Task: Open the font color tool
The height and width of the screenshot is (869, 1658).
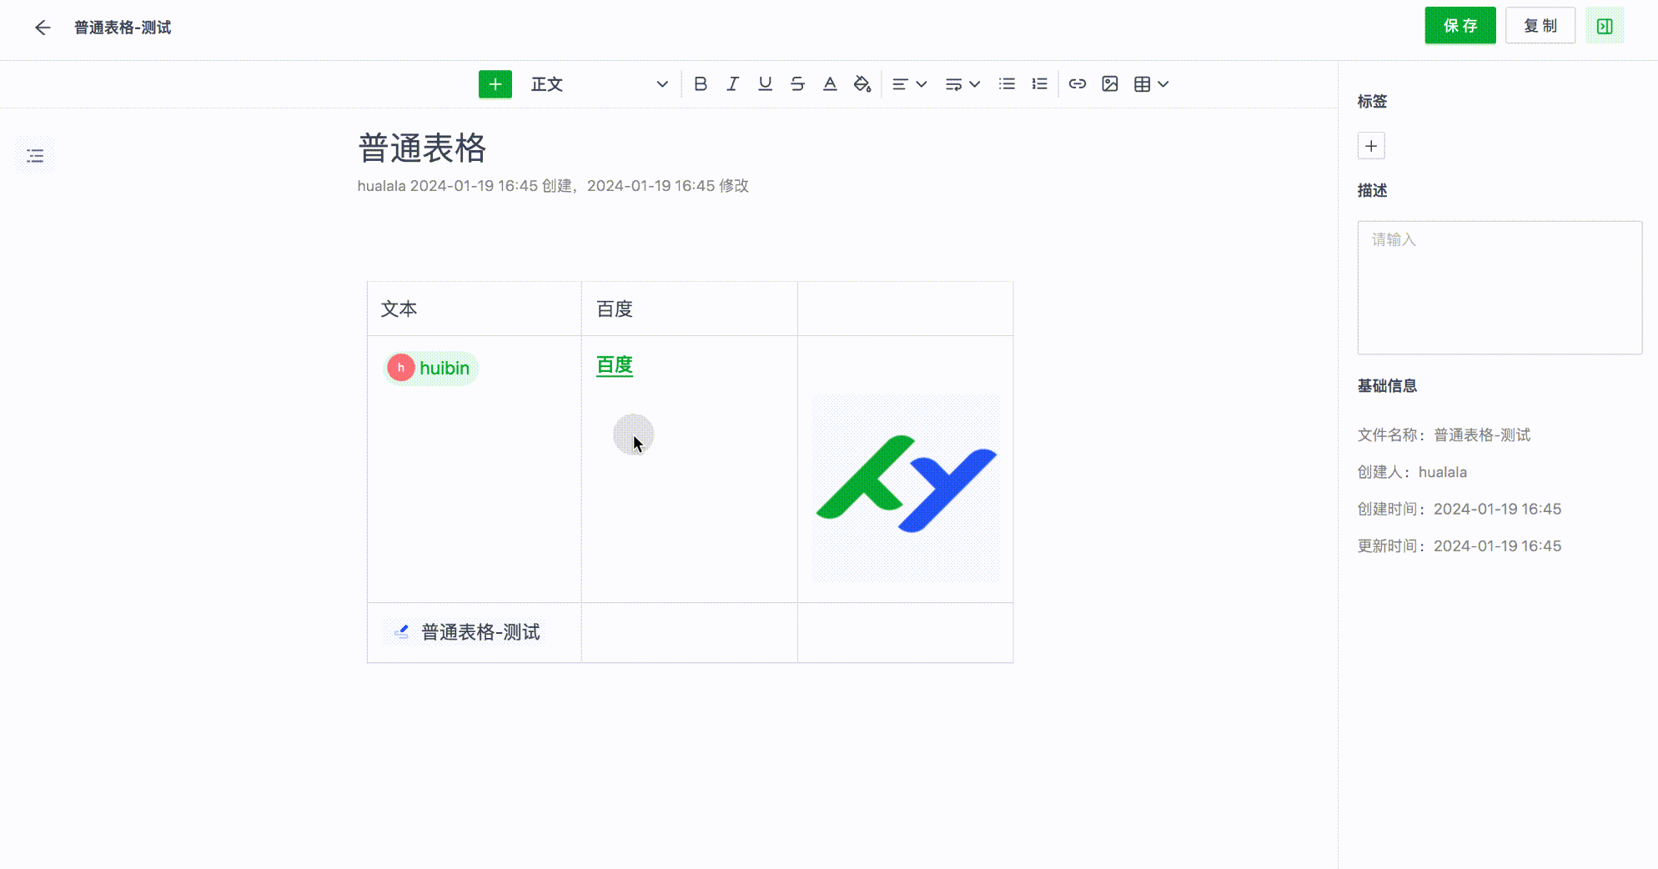Action: click(x=830, y=84)
